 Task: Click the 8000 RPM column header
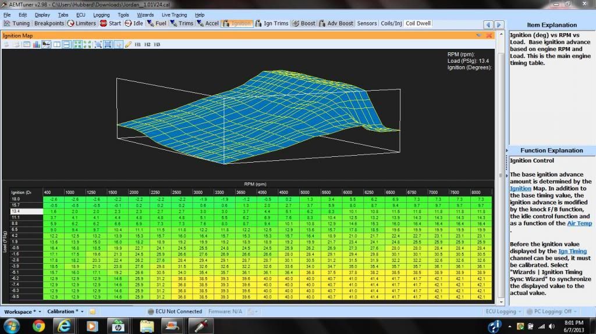tap(481, 192)
